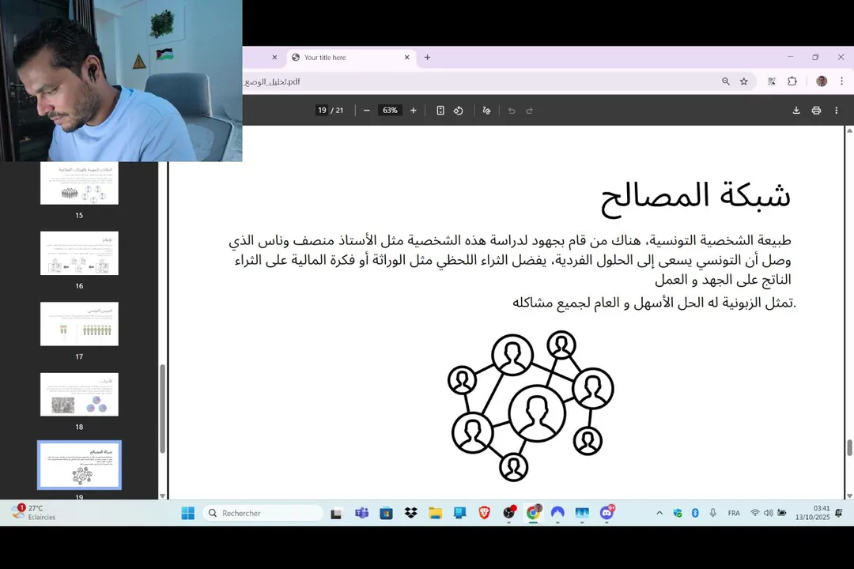The image size is (854, 569).
Task: Click the microphone tray icon
Action: point(712,513)
